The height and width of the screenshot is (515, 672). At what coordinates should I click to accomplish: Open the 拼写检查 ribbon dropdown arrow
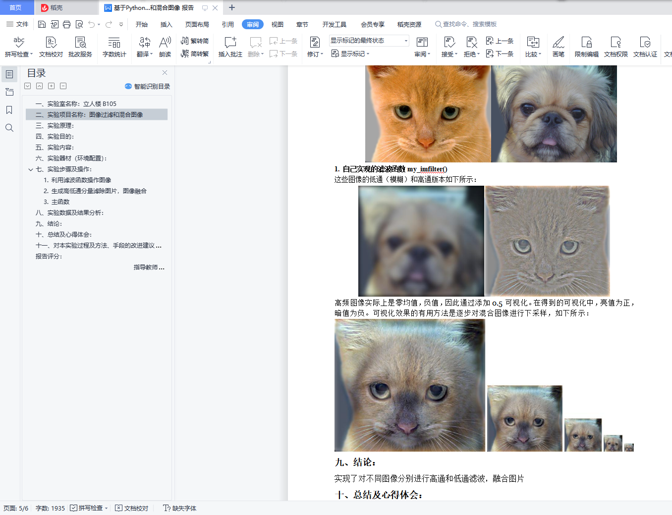click(31, 54)
